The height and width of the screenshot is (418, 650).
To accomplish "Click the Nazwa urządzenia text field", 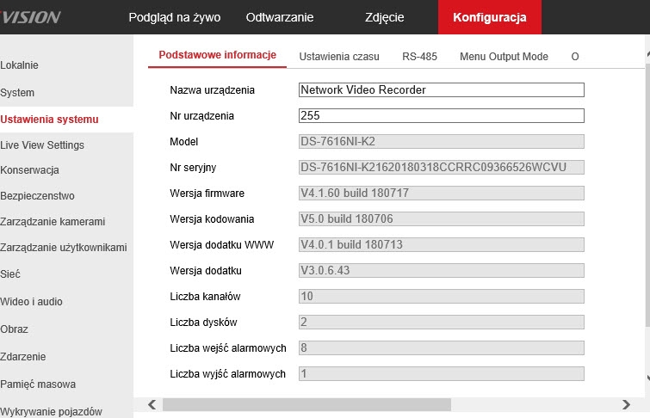I will 441,89.
